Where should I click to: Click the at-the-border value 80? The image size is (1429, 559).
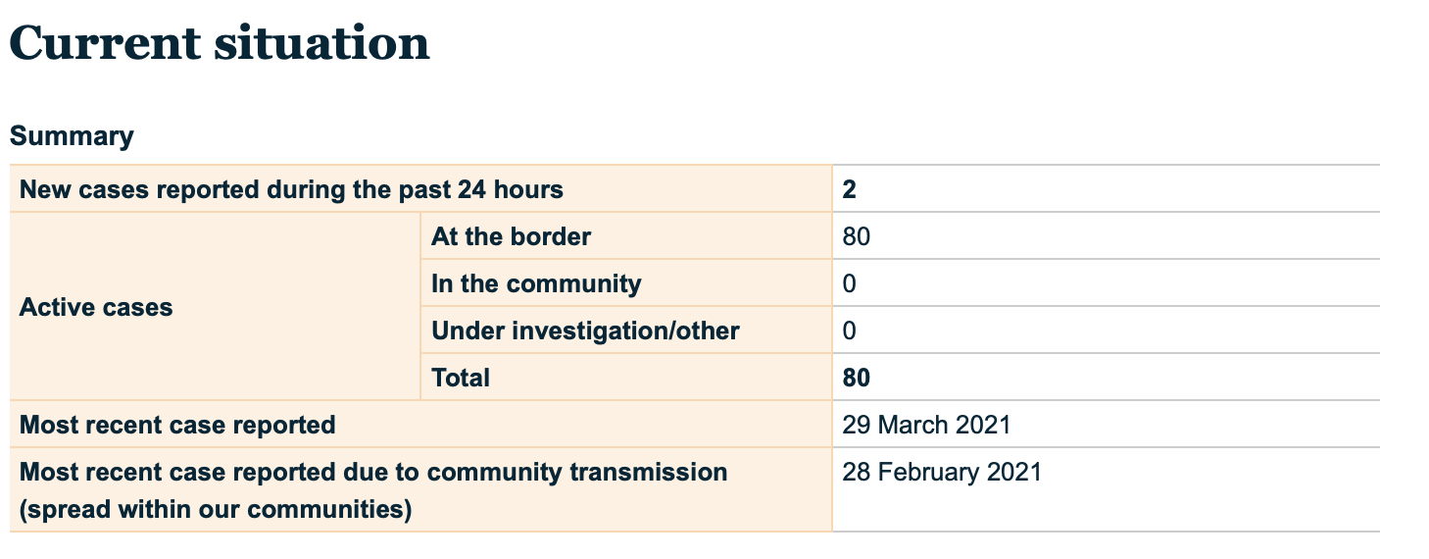click(856, 236)
